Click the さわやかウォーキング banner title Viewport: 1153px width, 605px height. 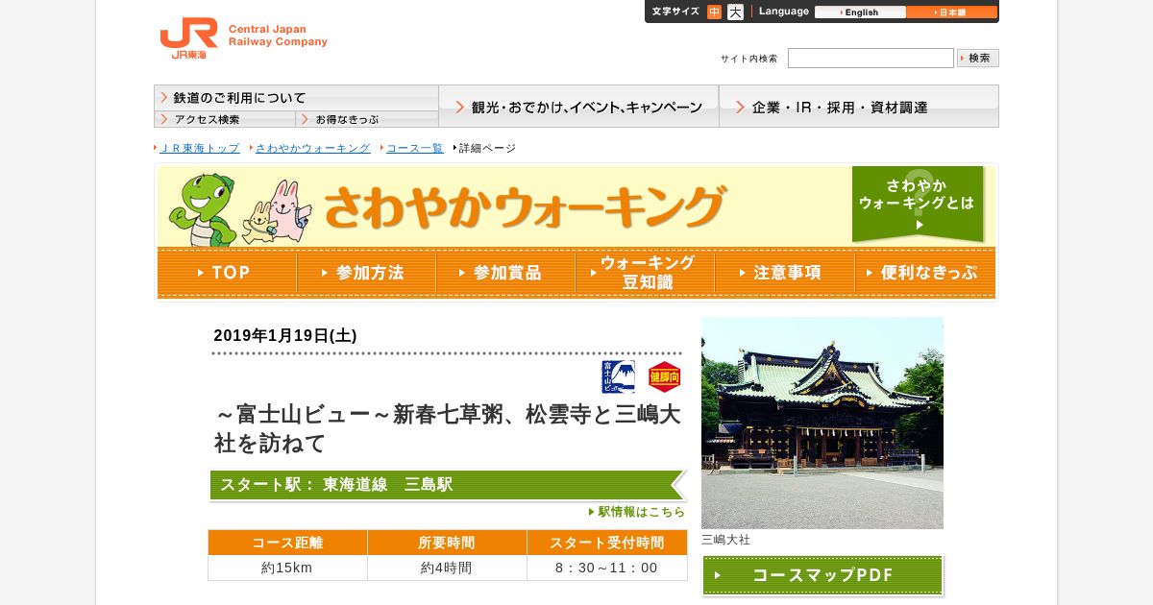click(525, 206)
